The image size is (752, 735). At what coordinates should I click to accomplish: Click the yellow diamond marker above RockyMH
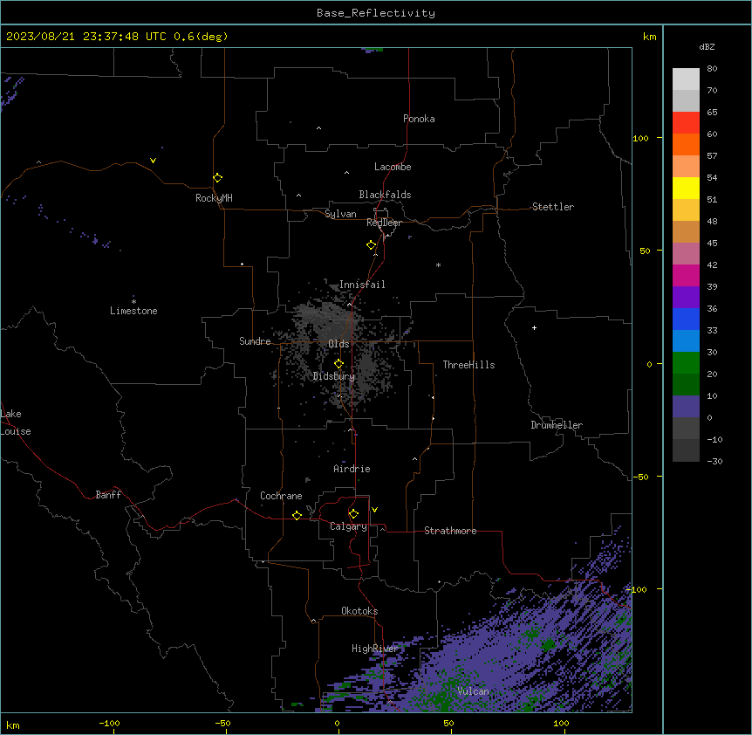pos(218,178)
